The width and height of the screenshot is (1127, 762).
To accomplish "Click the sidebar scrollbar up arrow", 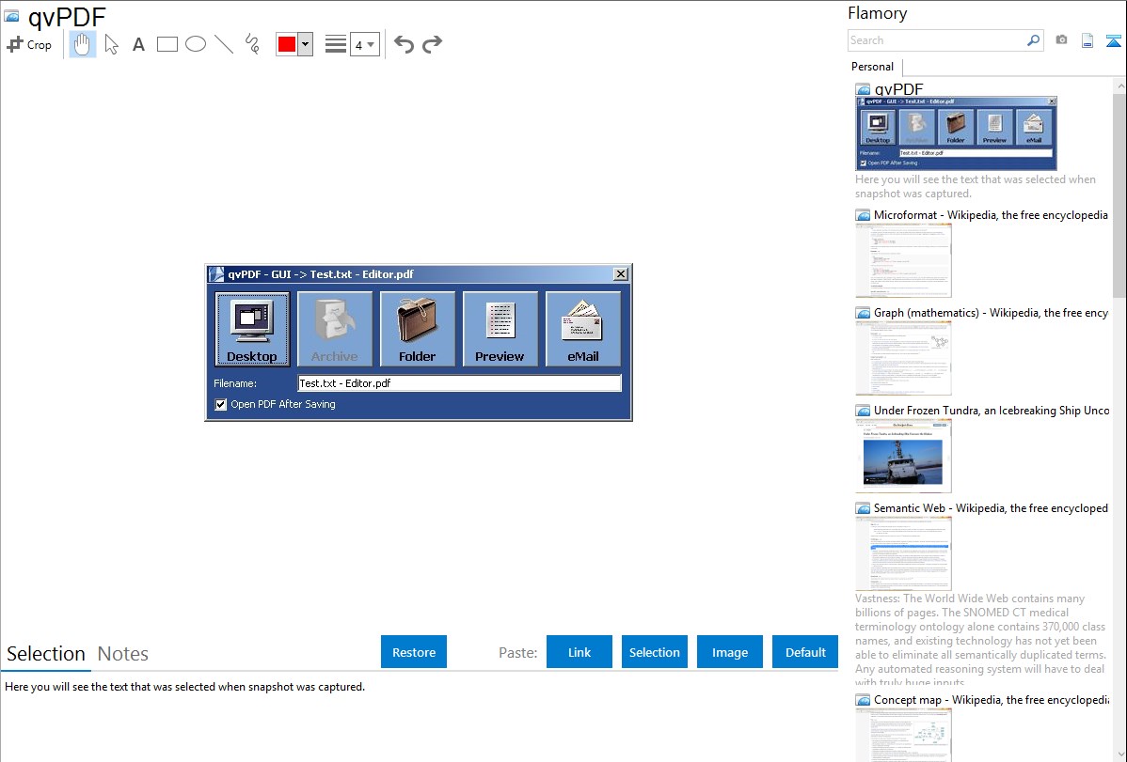I will click(1119, 86).
